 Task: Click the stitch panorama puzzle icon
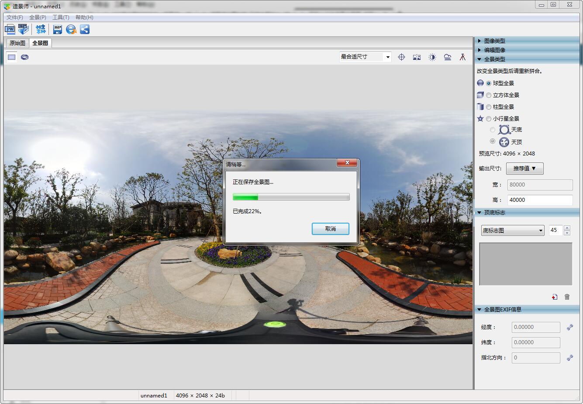pos(41,29)
